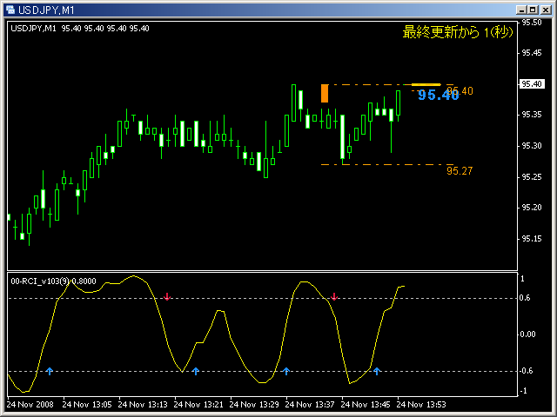Click the 24 Nov 13:21 time label

[198, 405]
